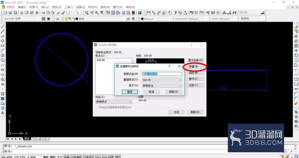Click the 关闭 button in style manager

[x=176, y=112]
